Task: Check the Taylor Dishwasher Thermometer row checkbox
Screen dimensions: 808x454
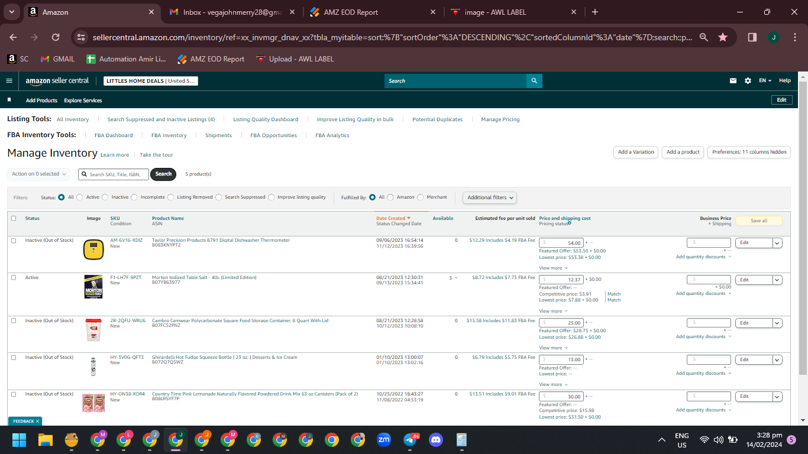Action: click(x=14, y=241)
